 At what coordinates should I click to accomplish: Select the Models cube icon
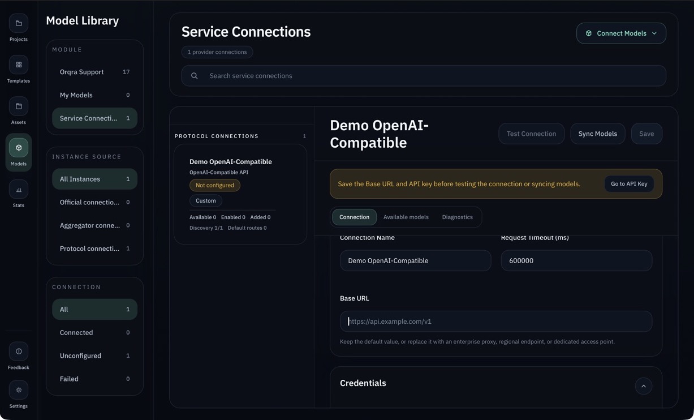pyautogui.click(x=19, y=148)
